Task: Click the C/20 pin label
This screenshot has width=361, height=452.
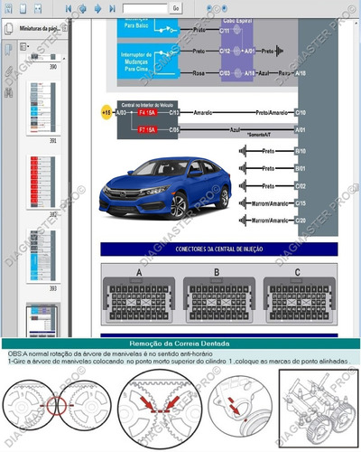Action: click(301, 221)
